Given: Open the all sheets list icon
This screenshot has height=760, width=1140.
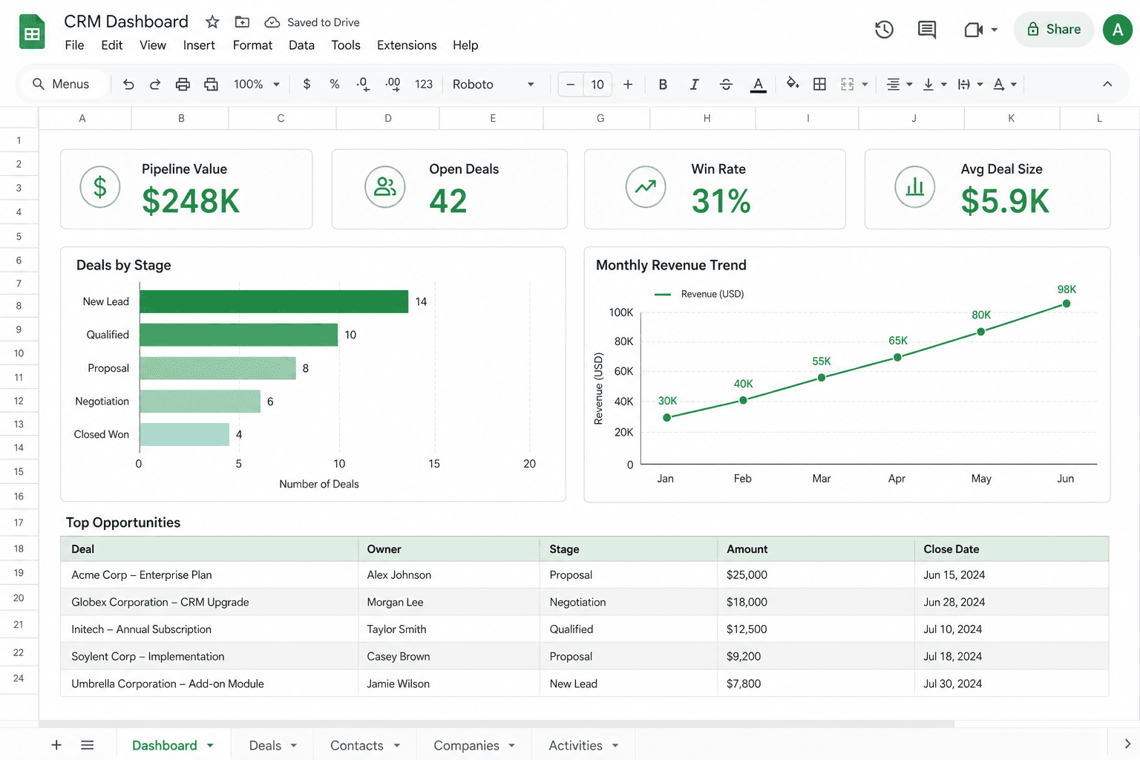Looking at the screenshot, I should click(x=88, y=744).
